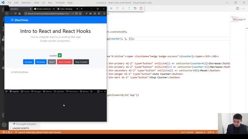Screen dimensions: 248x139
Task: Toggle responsive design mode in devtools
Action: click(x=98, y=92)
